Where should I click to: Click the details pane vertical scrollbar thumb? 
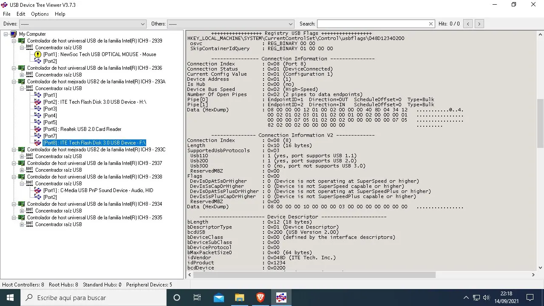coord(541,123)
